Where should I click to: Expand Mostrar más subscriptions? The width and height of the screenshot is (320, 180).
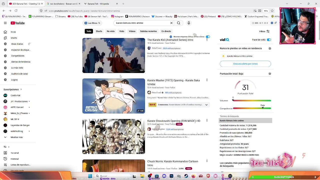tap(16, 137)
